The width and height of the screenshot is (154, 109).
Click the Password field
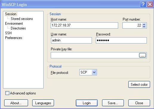point(121,40)
